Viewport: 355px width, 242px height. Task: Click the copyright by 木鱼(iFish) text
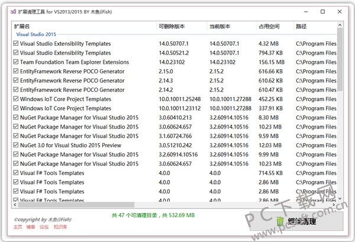pyautogui.click(x=43, y=220)
